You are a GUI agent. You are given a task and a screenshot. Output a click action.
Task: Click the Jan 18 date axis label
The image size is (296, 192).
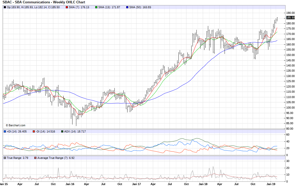pos(203,184)
